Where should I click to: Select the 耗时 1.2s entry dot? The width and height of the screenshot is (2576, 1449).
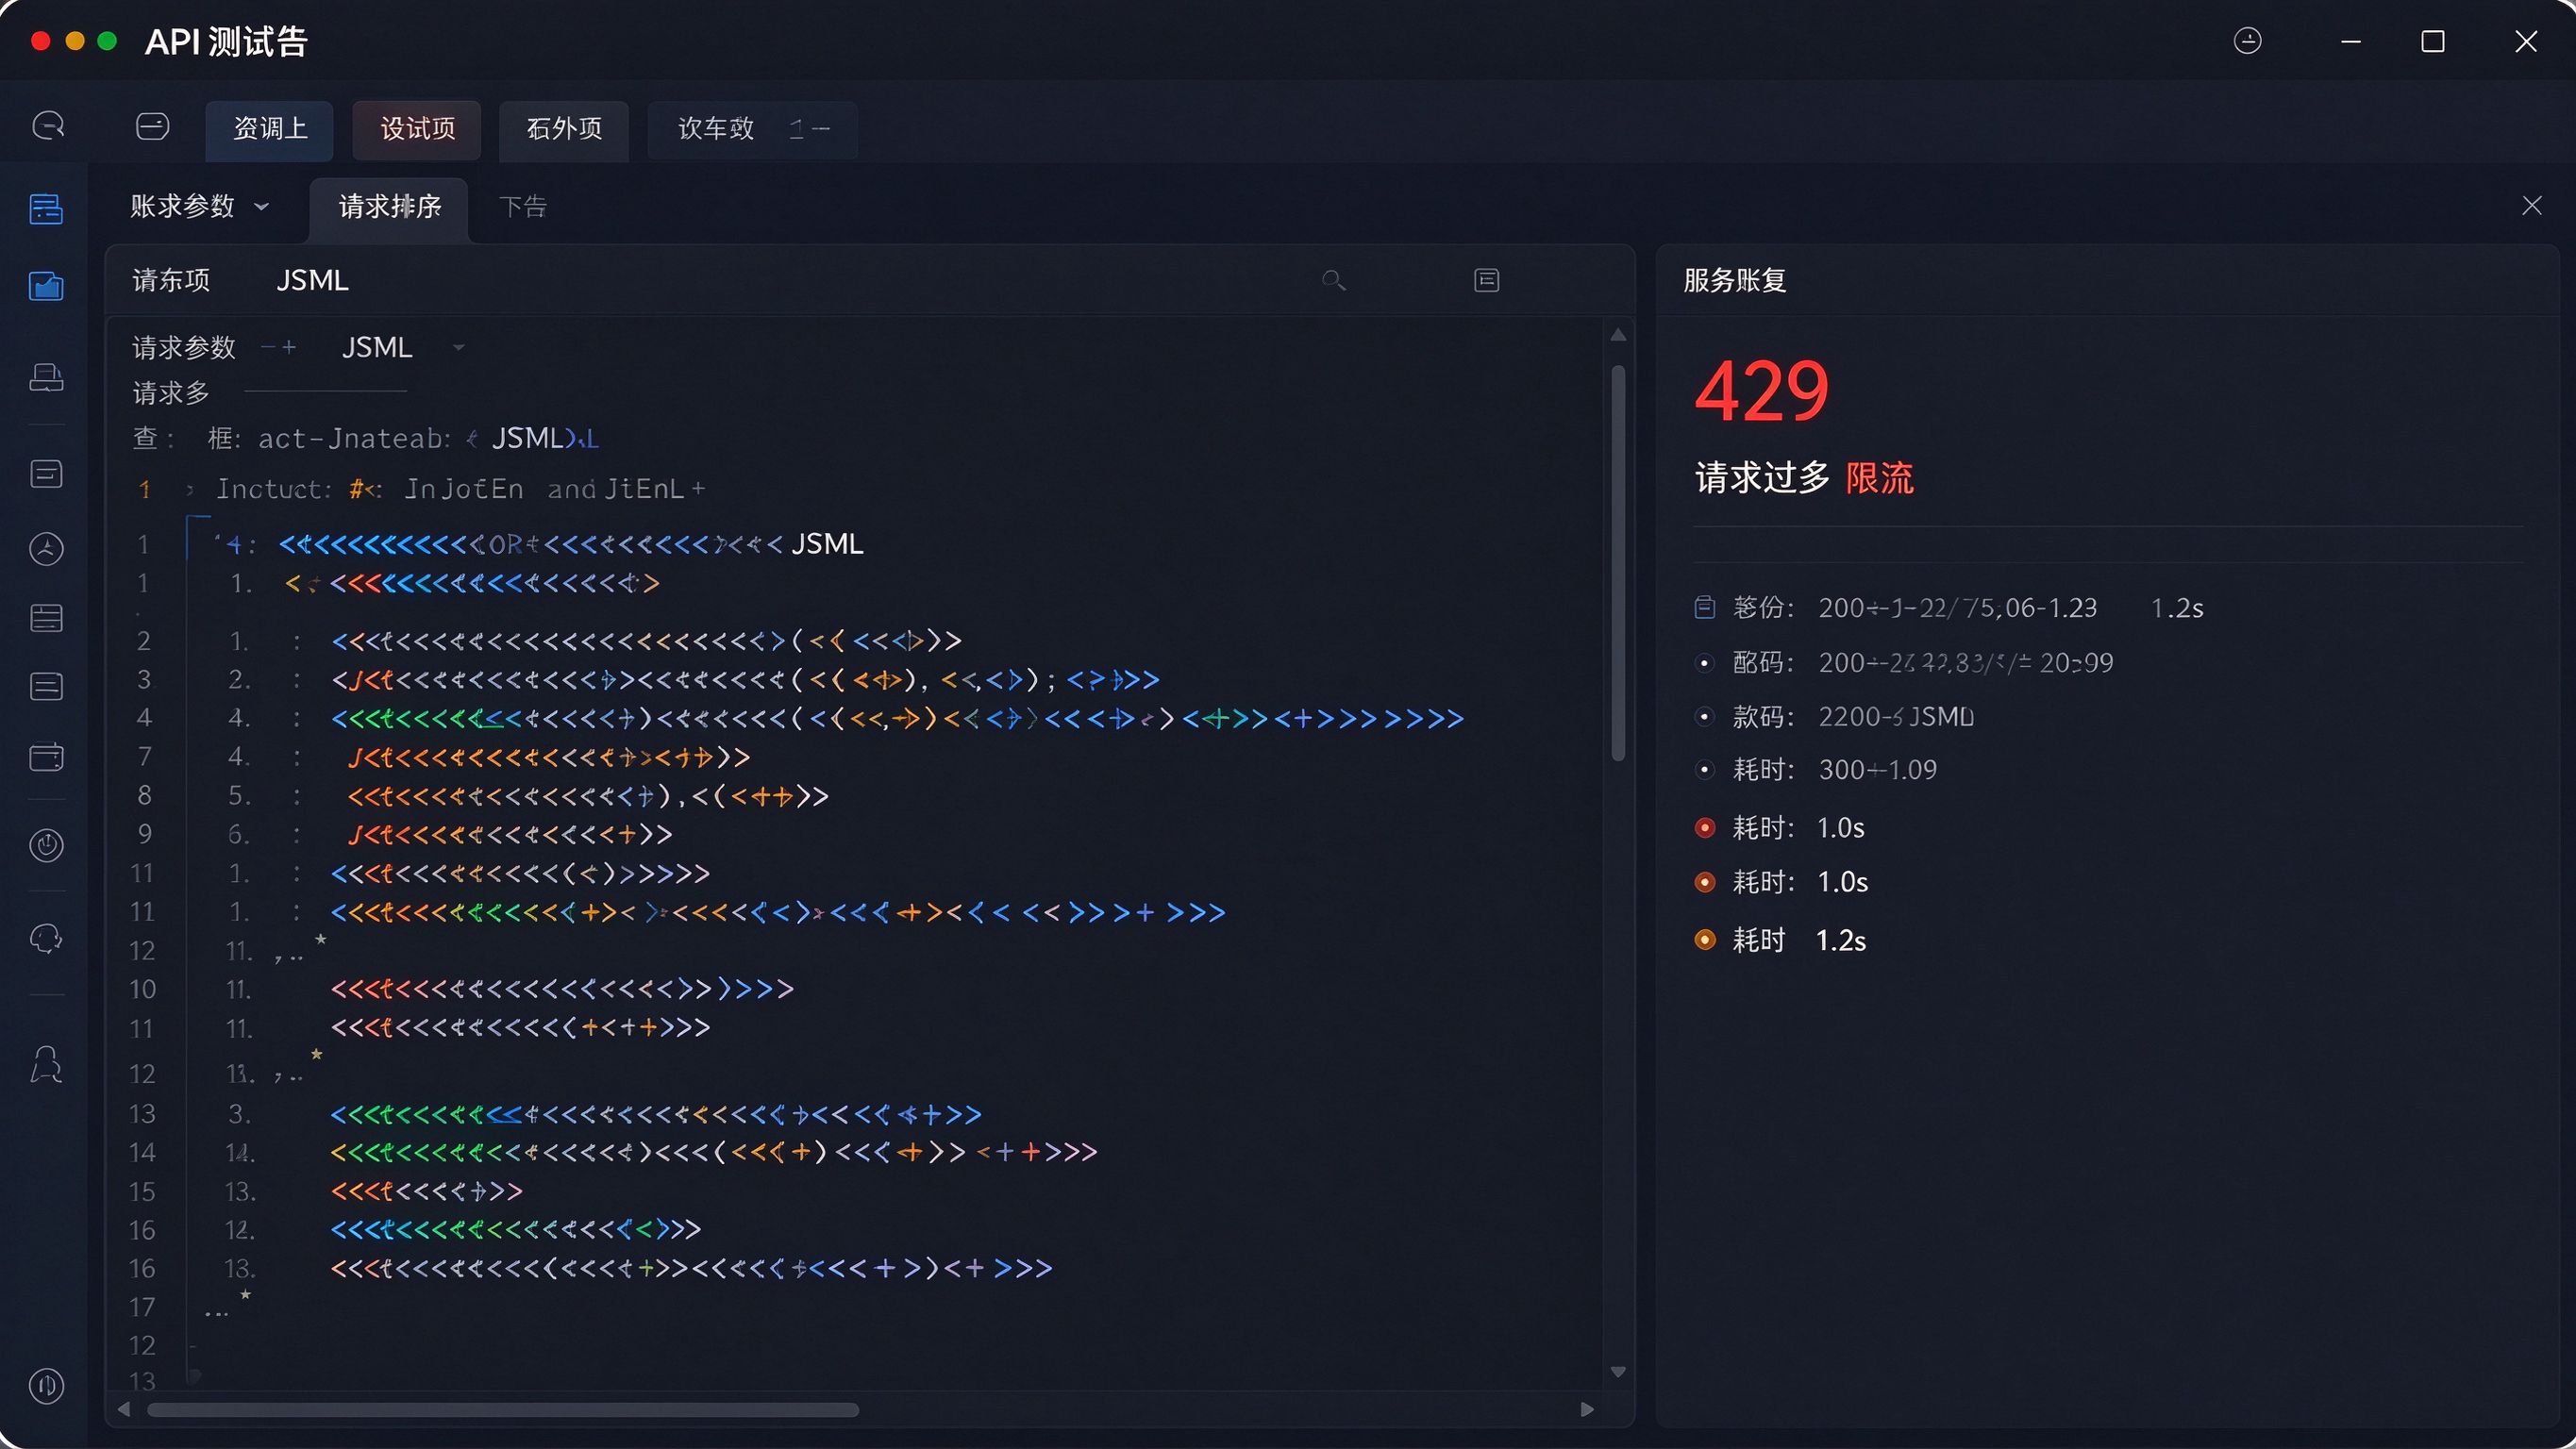click(x=1705, y=940)
